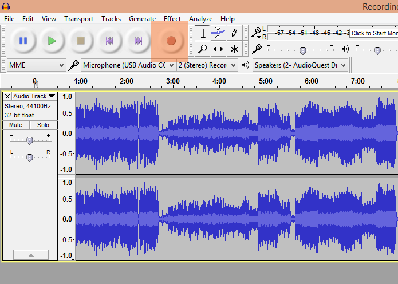Click the microphone icon in device toolbar
The width and height of the screenshot is (398, 284).
click(74, 65)
